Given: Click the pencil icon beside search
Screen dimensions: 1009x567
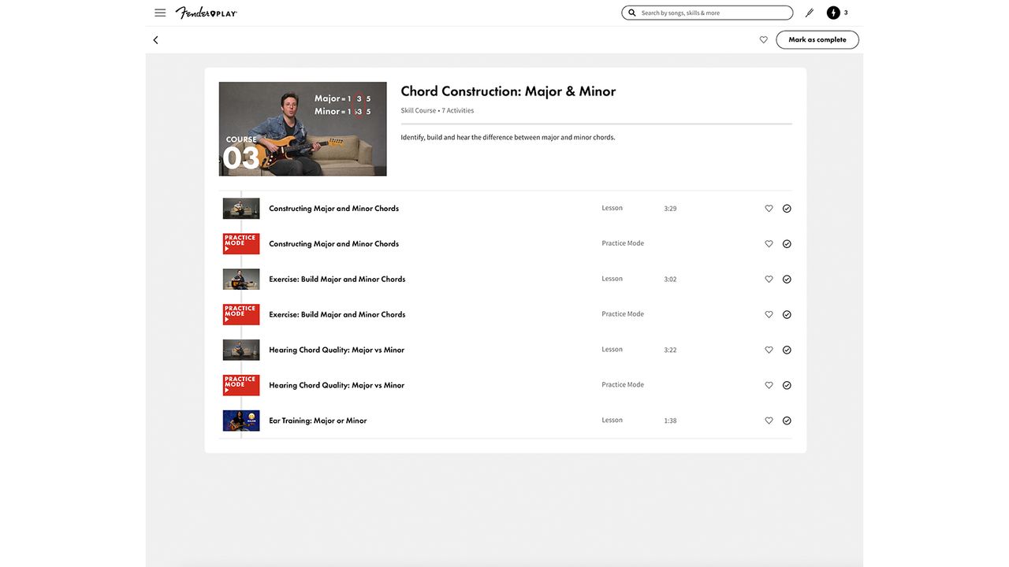Looking at the screenshot, I should pos(810,13).
